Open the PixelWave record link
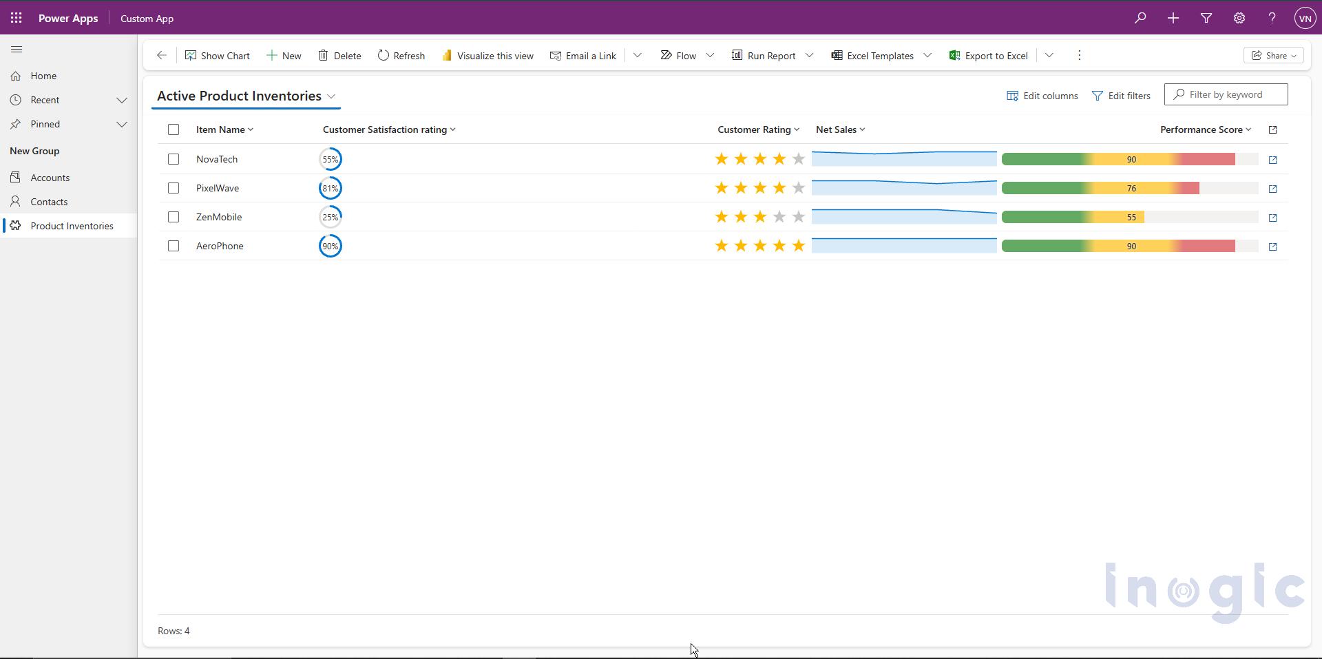This screenshot has height=659, width=1322. 218,188
